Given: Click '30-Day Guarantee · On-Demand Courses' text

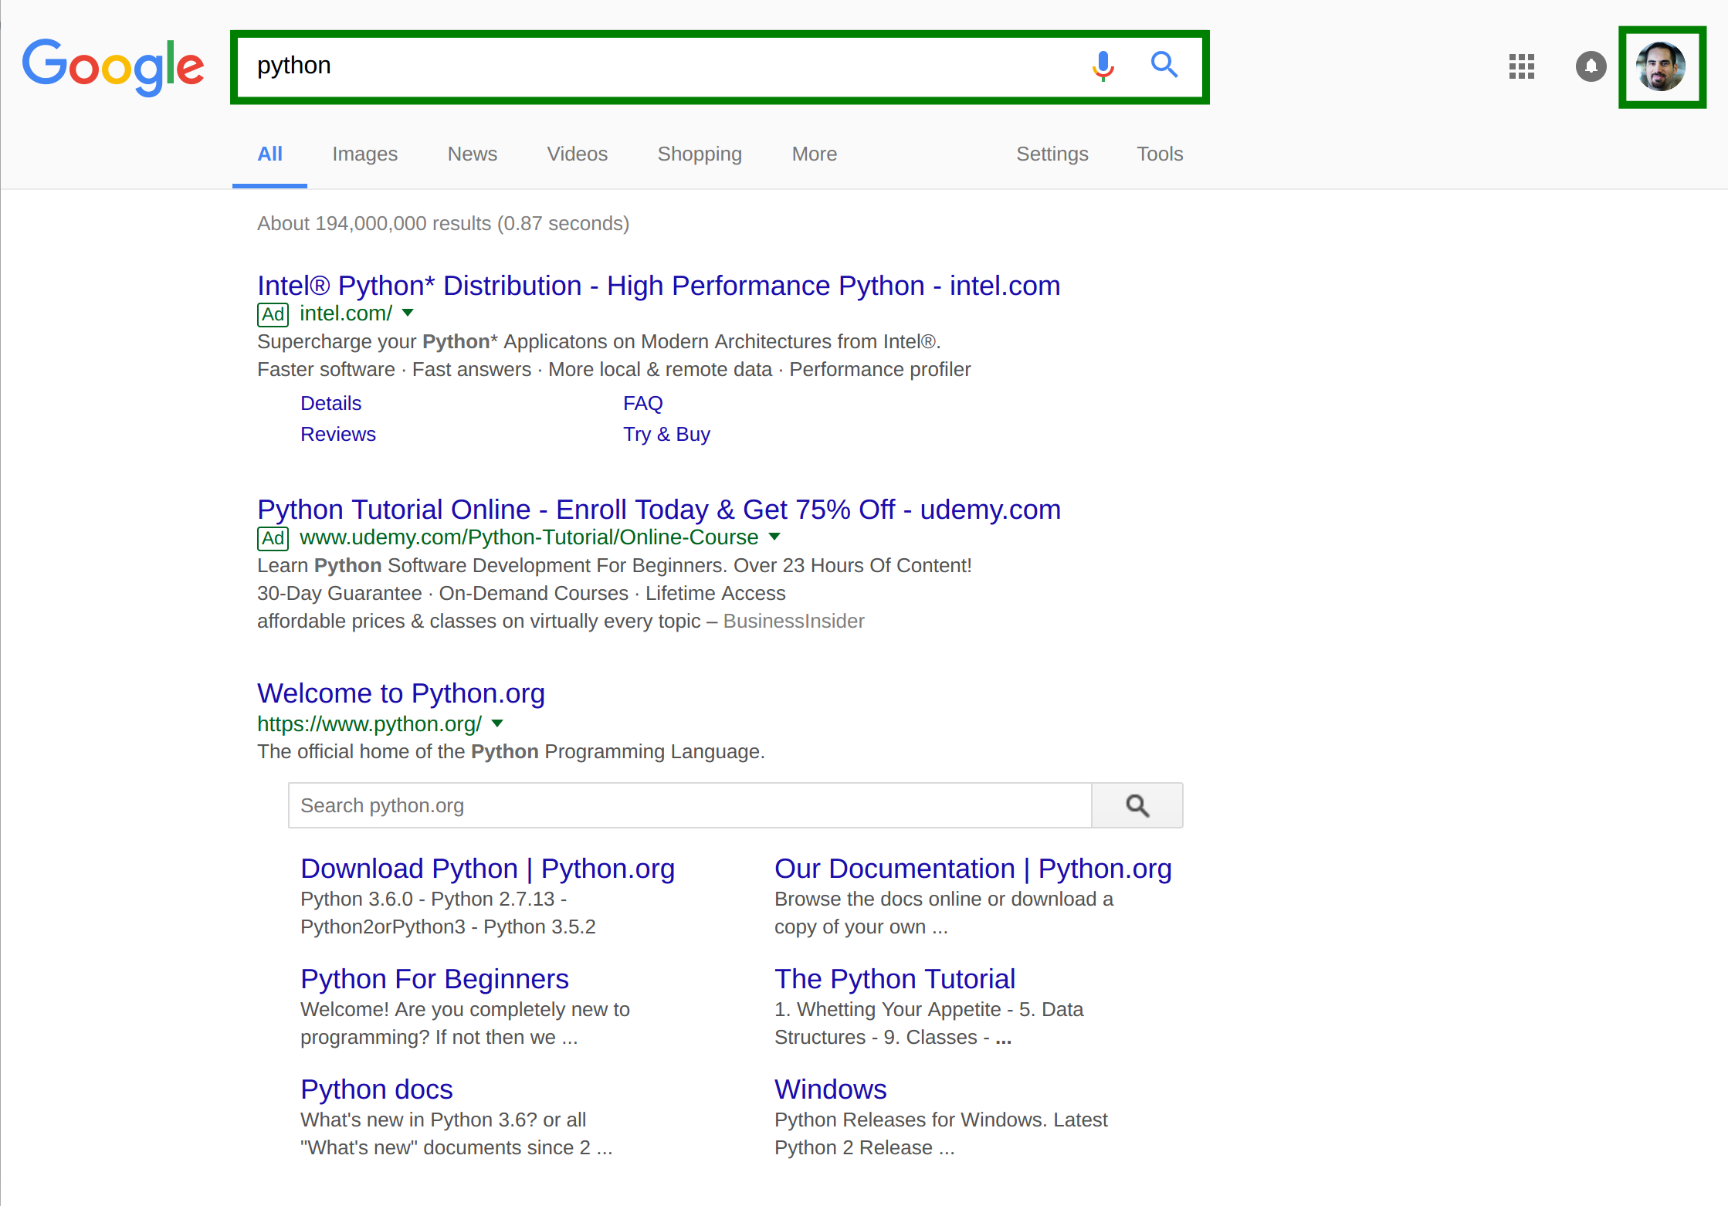Looking at the screenshot, I should tap(521, 593).
